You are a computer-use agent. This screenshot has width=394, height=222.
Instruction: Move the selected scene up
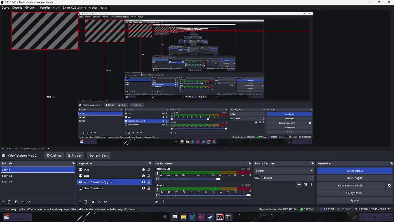point(23,202)
